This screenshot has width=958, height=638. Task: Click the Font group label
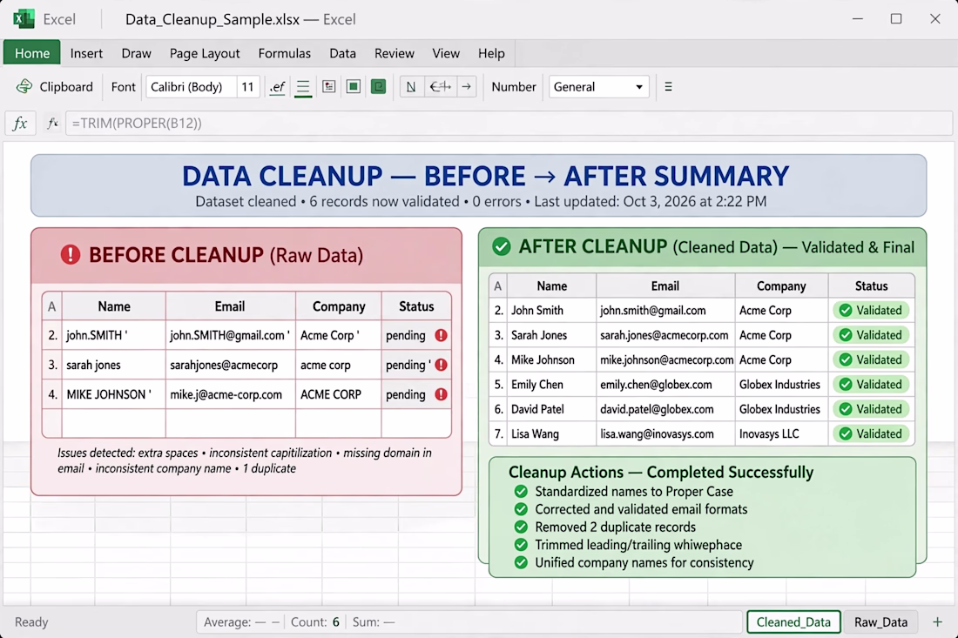124,87
